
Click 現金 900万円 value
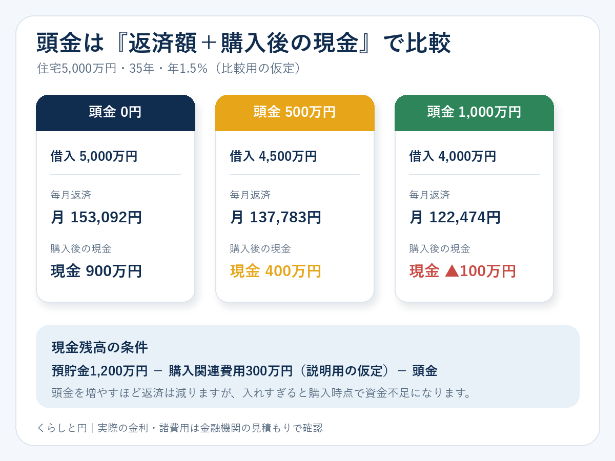(x=96, y=271)
